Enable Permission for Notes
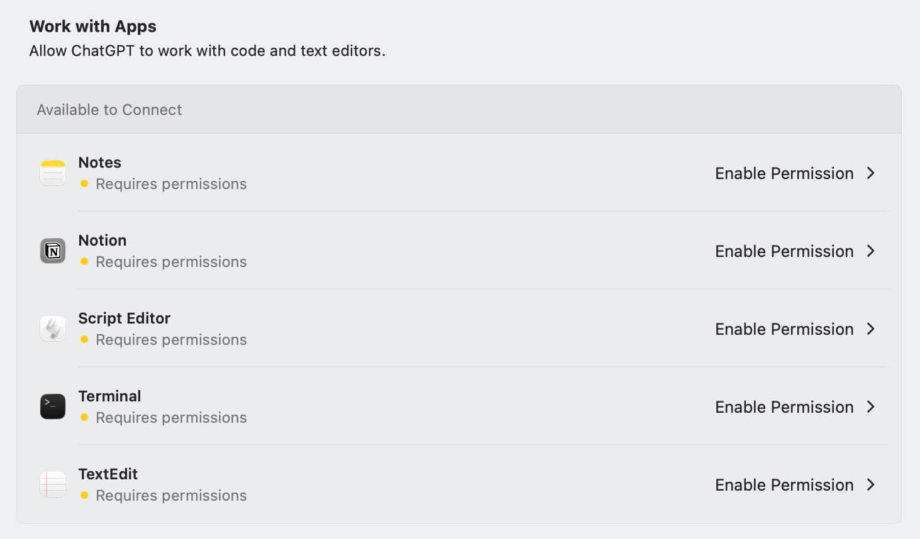Screen dimensions: 920x539 (x=784, y=173)
